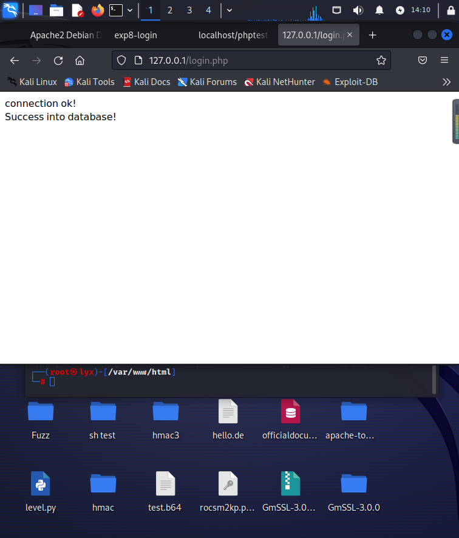This screenshot has width=459, height=538.
Task: Expand the workspace list dropdown
Action: [229, 10]
